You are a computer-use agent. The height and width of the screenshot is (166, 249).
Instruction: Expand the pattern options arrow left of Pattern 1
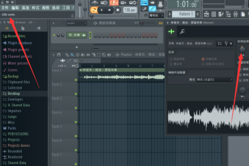point(170,14)
